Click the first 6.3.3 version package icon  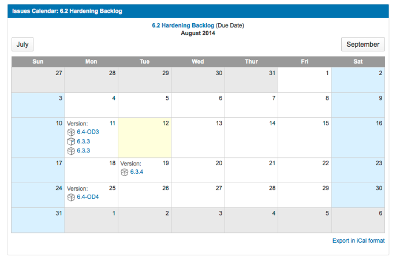pos(71,142)
